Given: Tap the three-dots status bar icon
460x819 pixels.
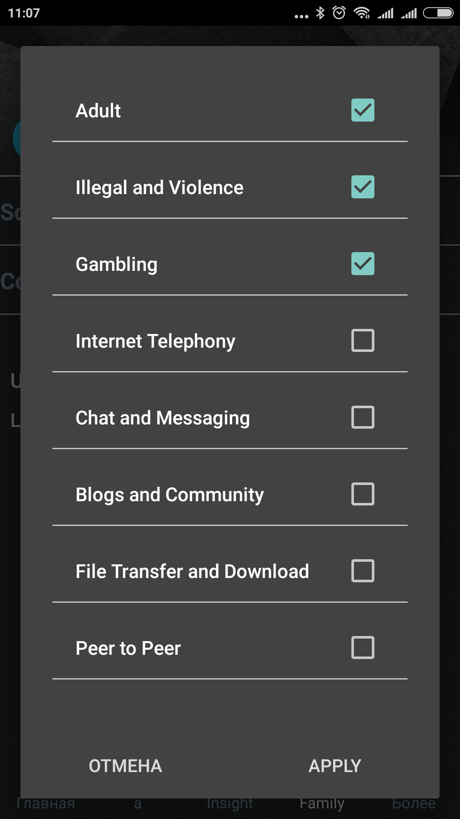Looking at the screenshot, I should [301, 16].
